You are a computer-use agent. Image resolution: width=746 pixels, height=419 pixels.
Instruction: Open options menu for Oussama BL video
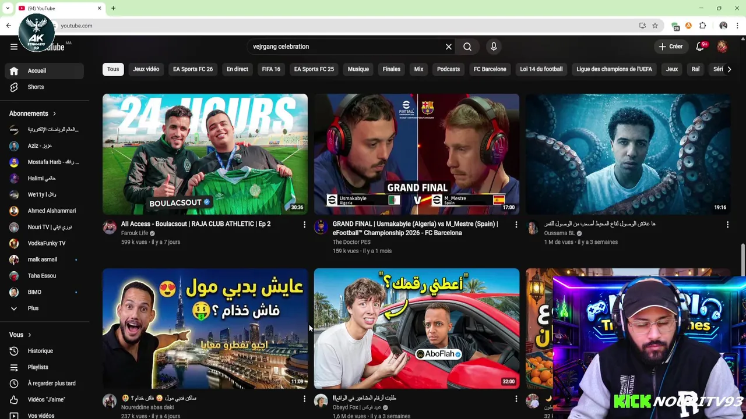click(727, 224)
